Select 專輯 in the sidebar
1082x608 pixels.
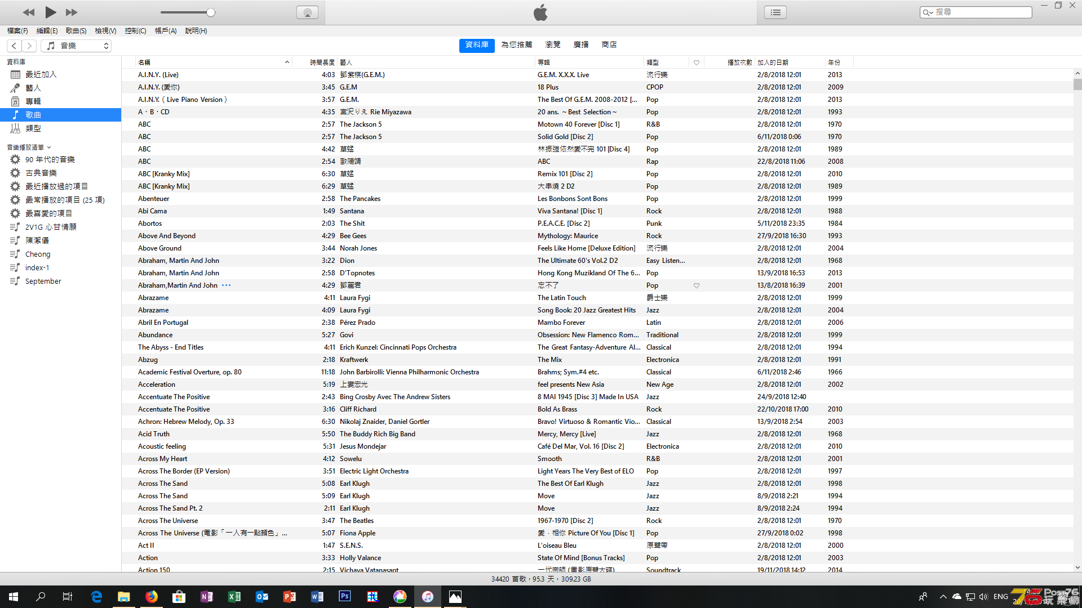[61, 101]
